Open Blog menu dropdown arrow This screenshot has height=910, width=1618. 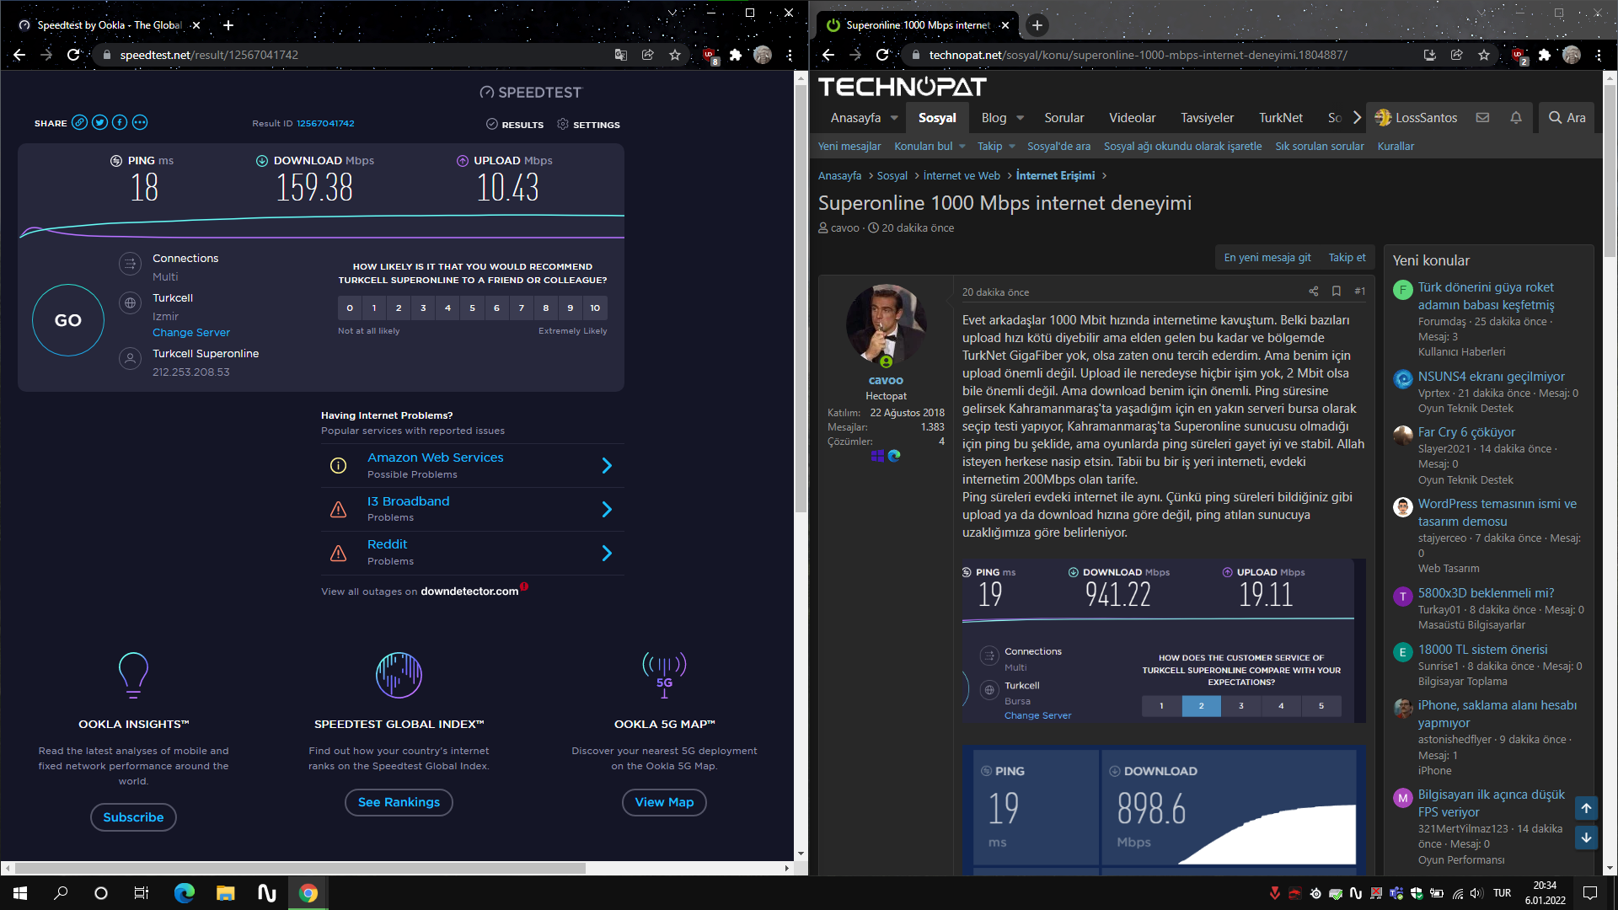(x=1020, y=118)
